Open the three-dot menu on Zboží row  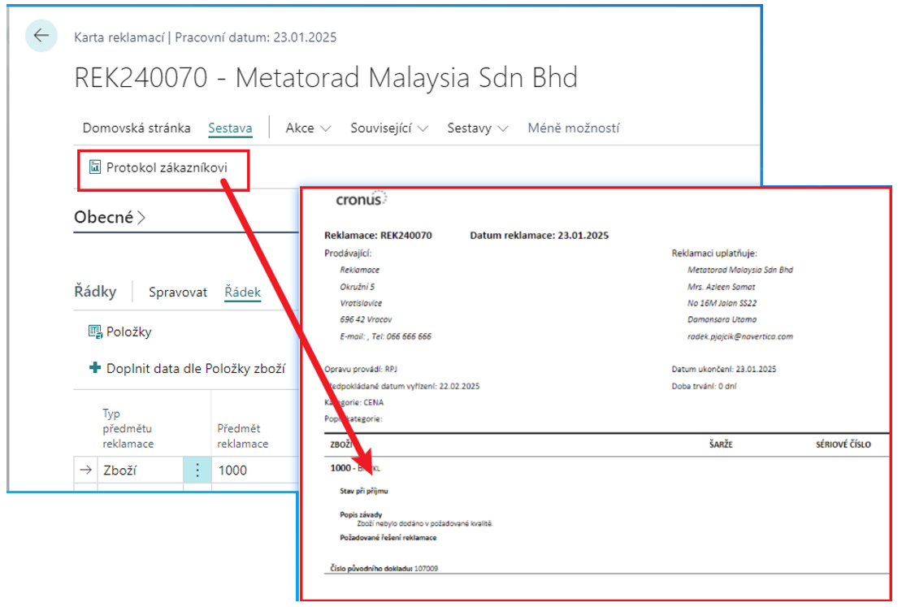[197, 470]
